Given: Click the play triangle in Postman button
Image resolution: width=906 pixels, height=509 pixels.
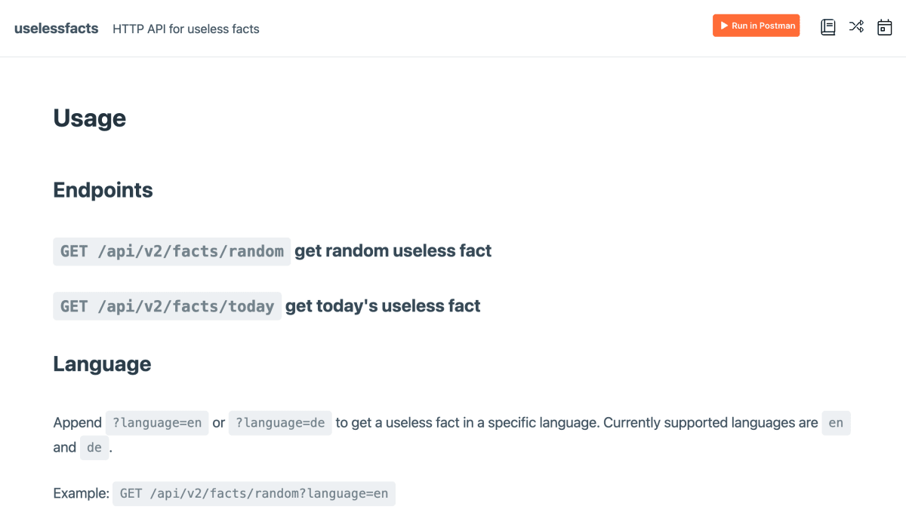Looking at the screenshot, I should [x=724, y=26].
